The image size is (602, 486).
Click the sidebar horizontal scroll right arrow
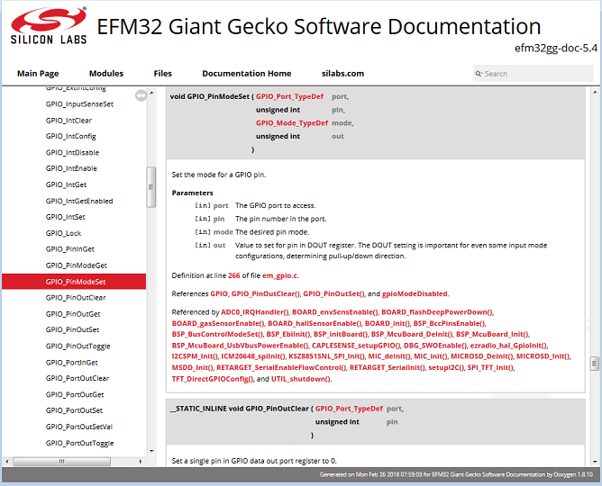[141, 461]
